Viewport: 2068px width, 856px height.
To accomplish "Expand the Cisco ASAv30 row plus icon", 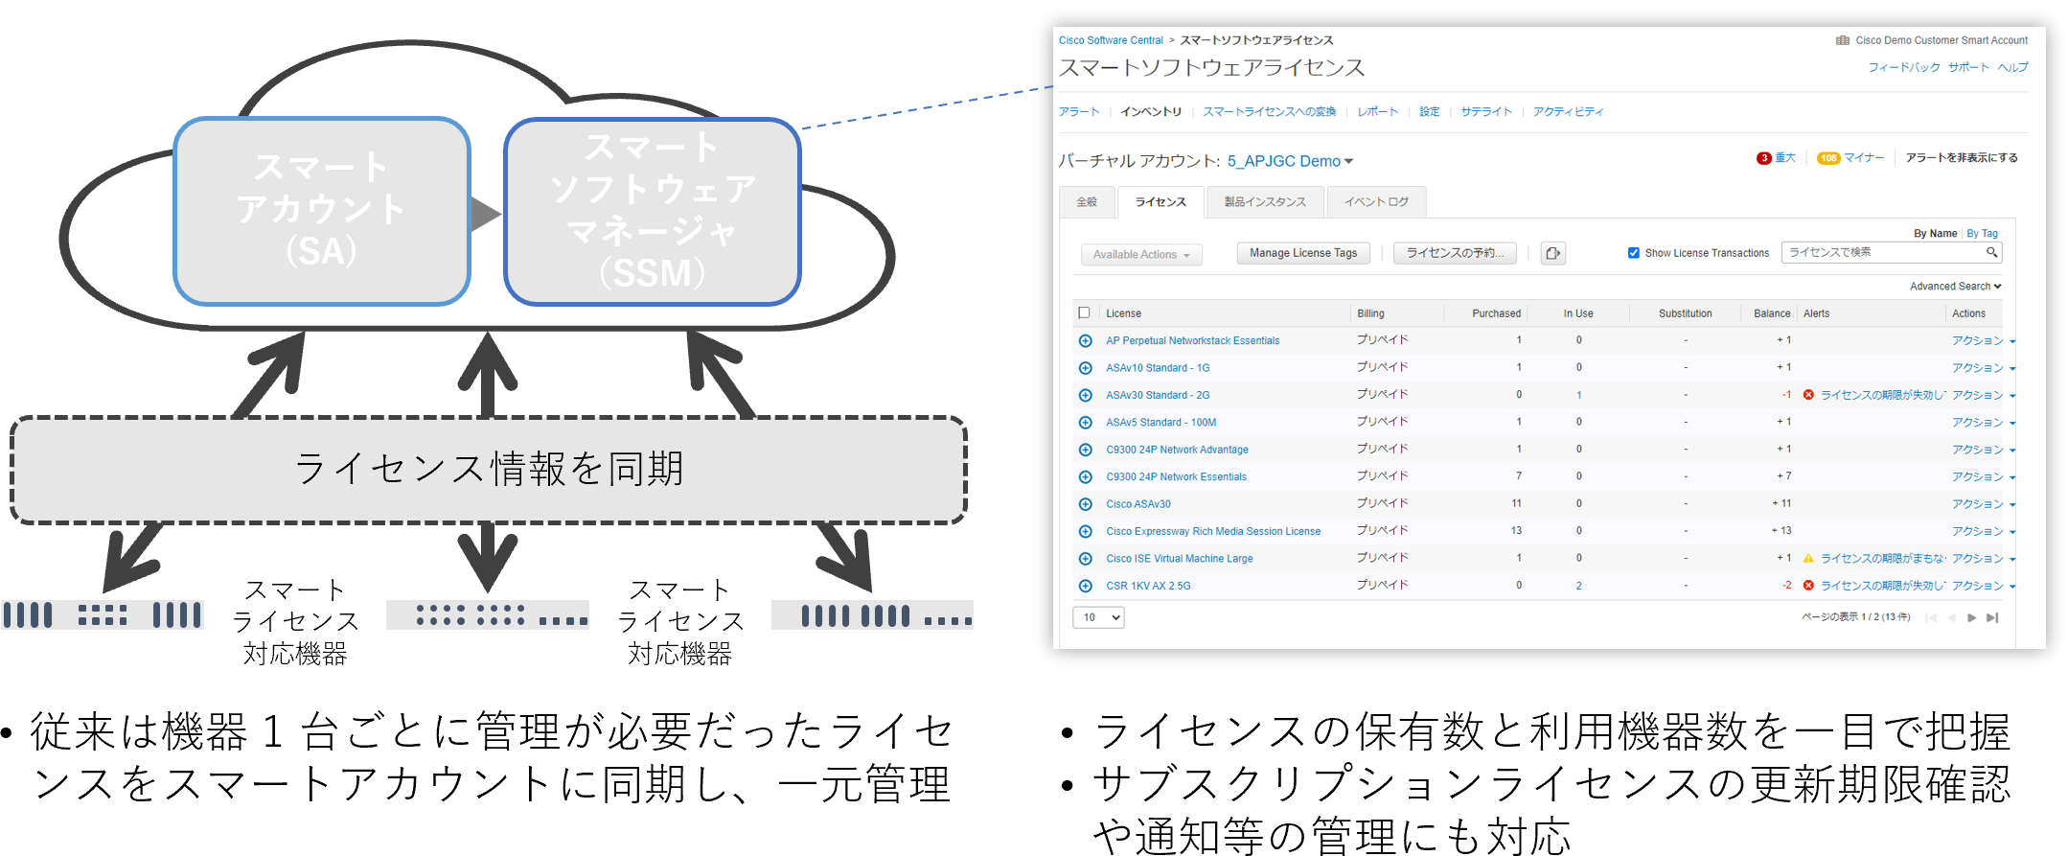I will coord(1085,504).
